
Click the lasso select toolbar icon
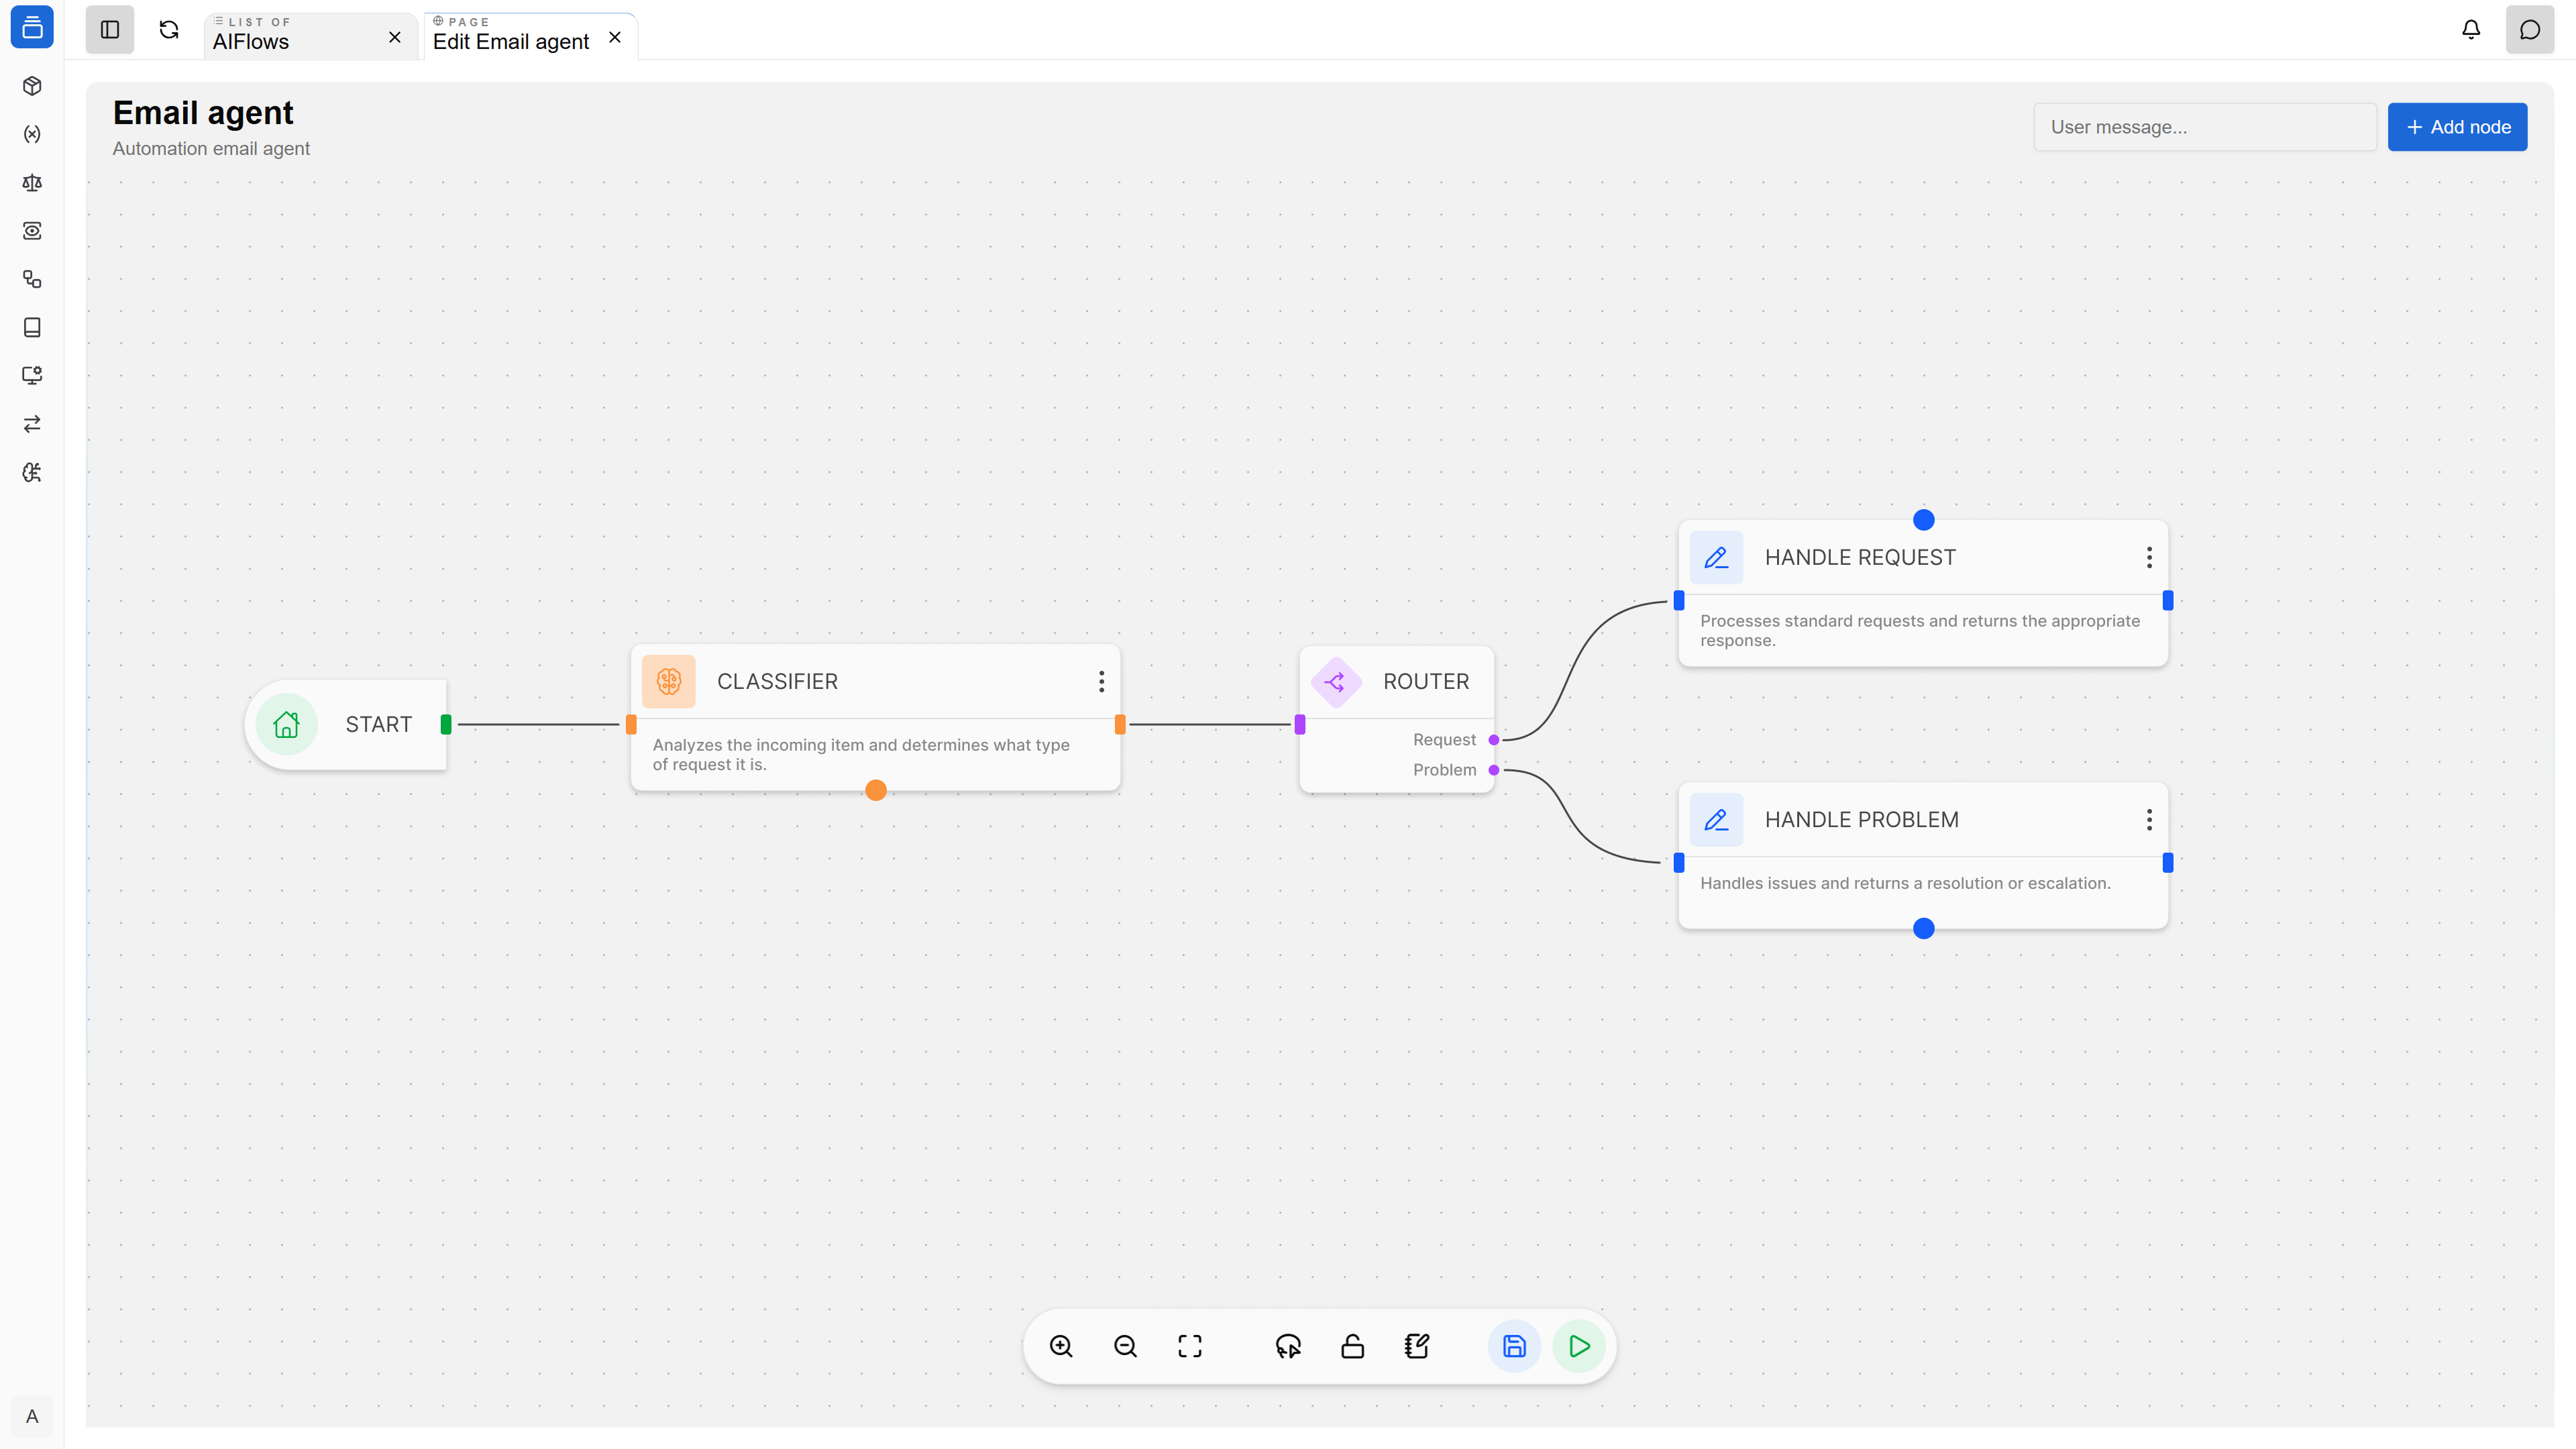[1288, 1346]
